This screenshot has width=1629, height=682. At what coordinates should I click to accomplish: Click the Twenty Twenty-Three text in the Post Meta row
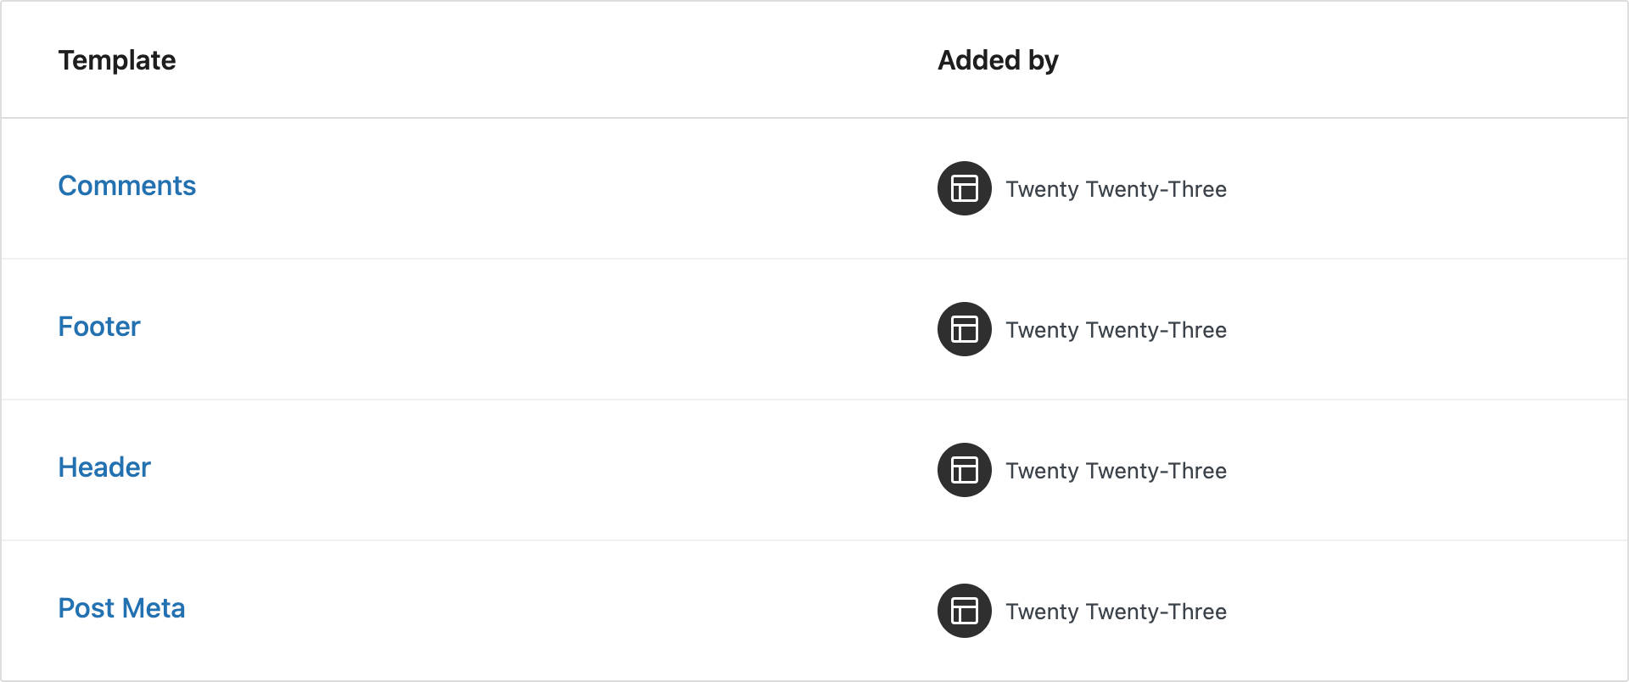(x=1116, y=611)
